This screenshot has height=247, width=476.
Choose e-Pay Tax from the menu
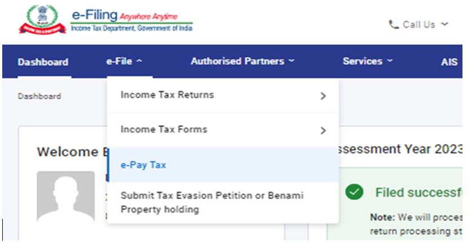click(x=143, y=165)
